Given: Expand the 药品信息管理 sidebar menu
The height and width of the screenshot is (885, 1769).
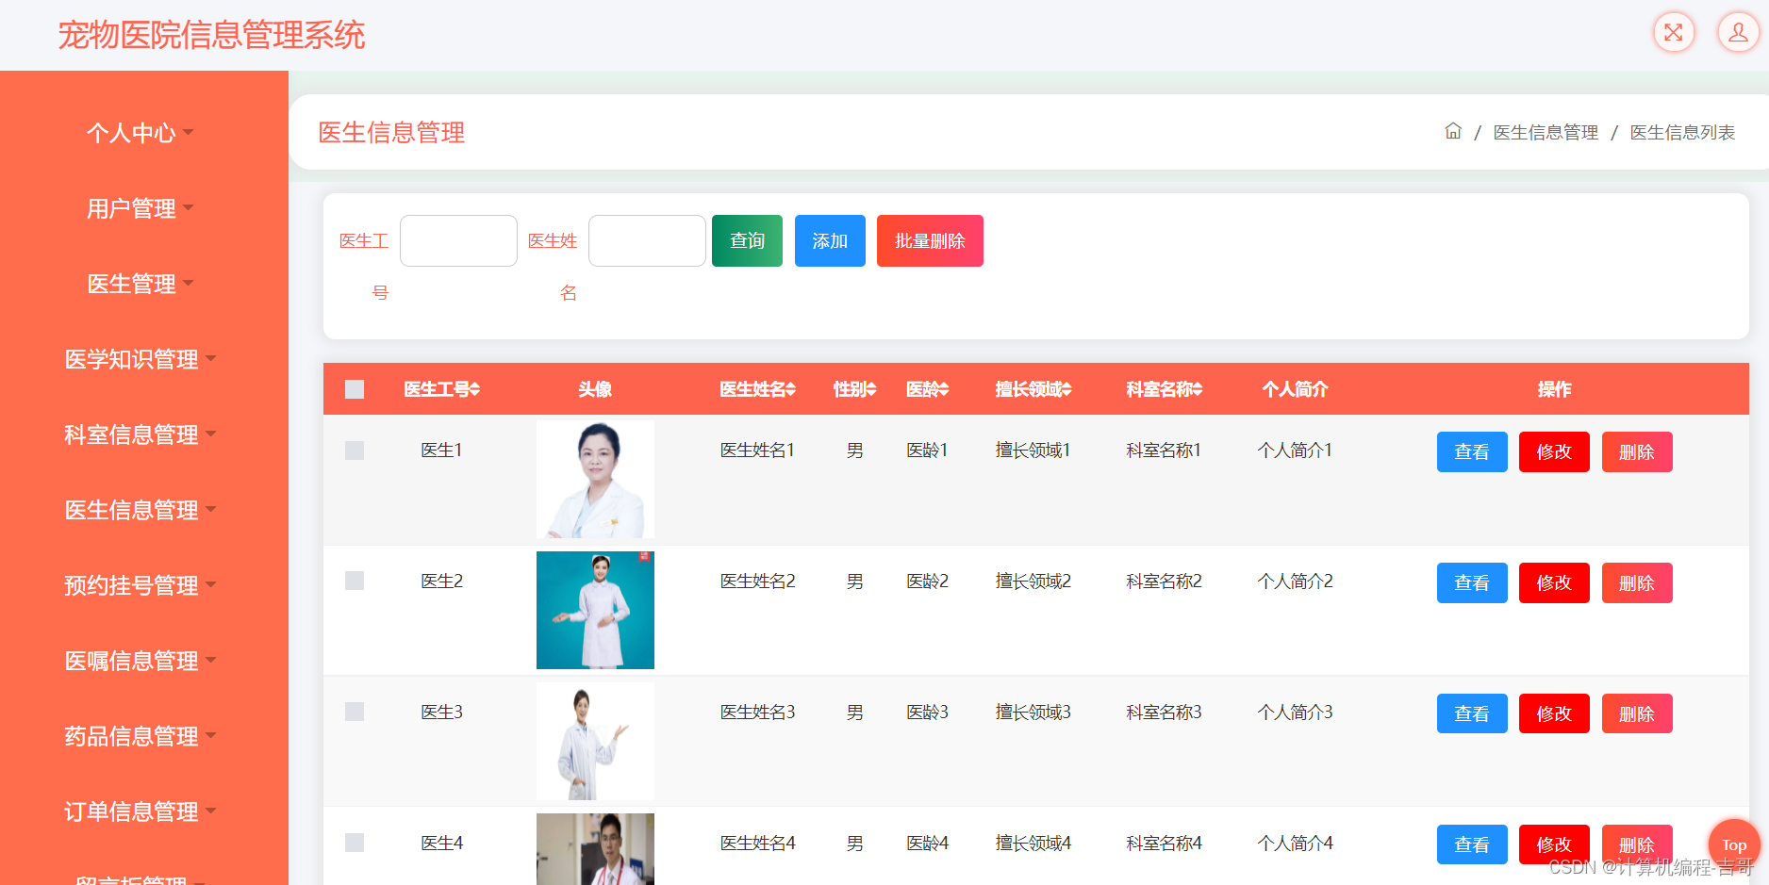Looking at the screenshot, I should (x=141, y=735).
